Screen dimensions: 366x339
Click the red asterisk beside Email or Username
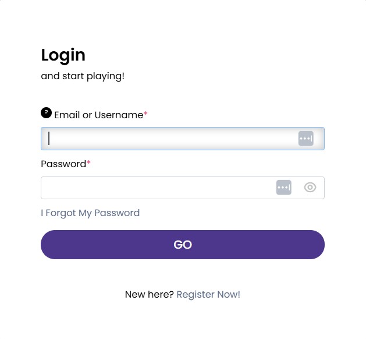(145, 114)
